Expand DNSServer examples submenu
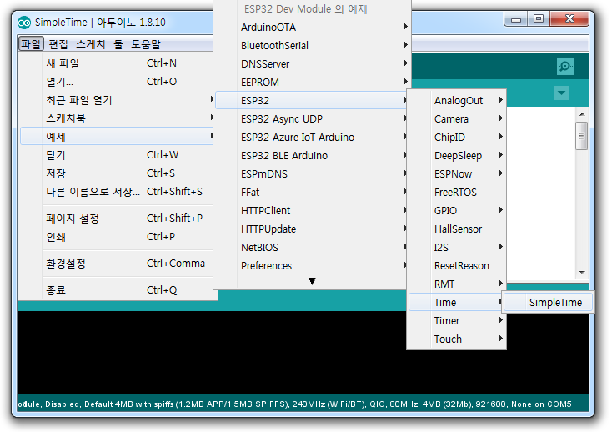 click(x=312, y=63)
